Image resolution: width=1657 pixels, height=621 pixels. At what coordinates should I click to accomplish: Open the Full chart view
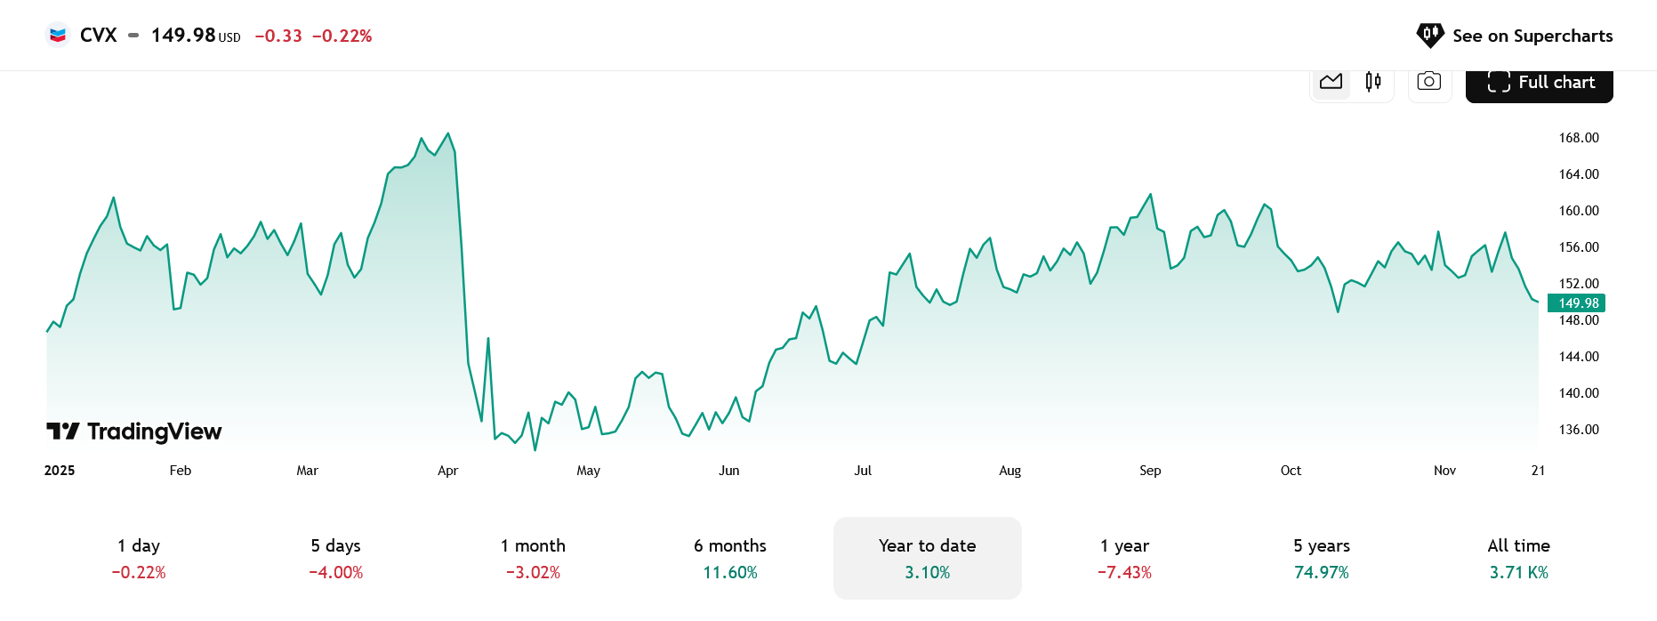(1539, 83)
